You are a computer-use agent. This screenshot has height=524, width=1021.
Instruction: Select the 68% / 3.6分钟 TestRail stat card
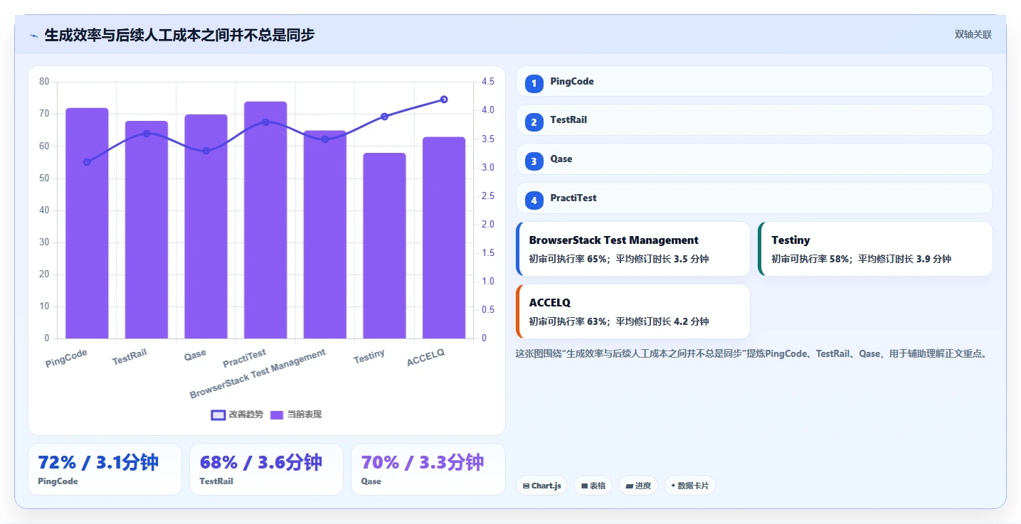click(x=266, y=469)
